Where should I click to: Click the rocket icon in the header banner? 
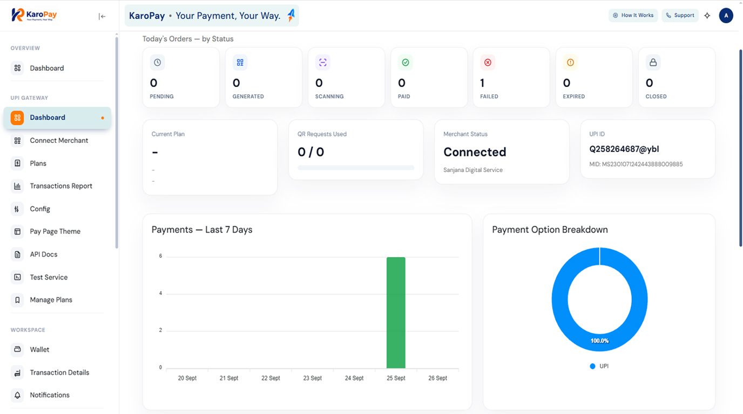click(x=291, y=16)
